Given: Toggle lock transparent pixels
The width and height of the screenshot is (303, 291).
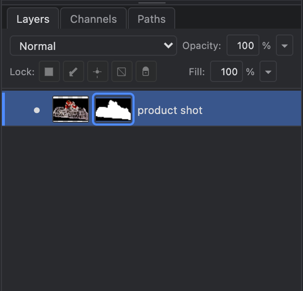Looking at the screenshot, I should pos(49,71).
